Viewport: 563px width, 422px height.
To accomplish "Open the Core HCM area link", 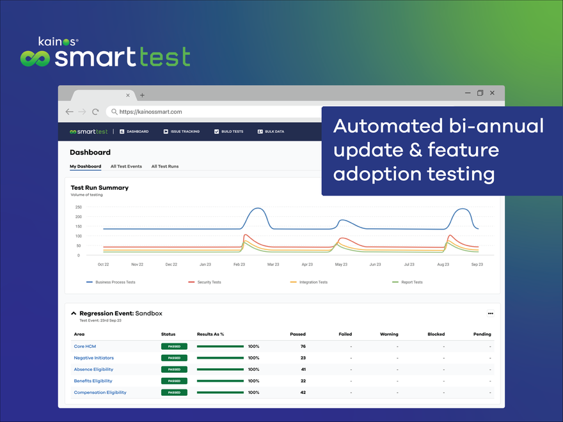I will point(84,346).
